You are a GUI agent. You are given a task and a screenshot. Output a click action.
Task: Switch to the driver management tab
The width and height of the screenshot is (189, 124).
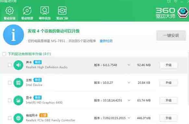(x=27, y=13)
